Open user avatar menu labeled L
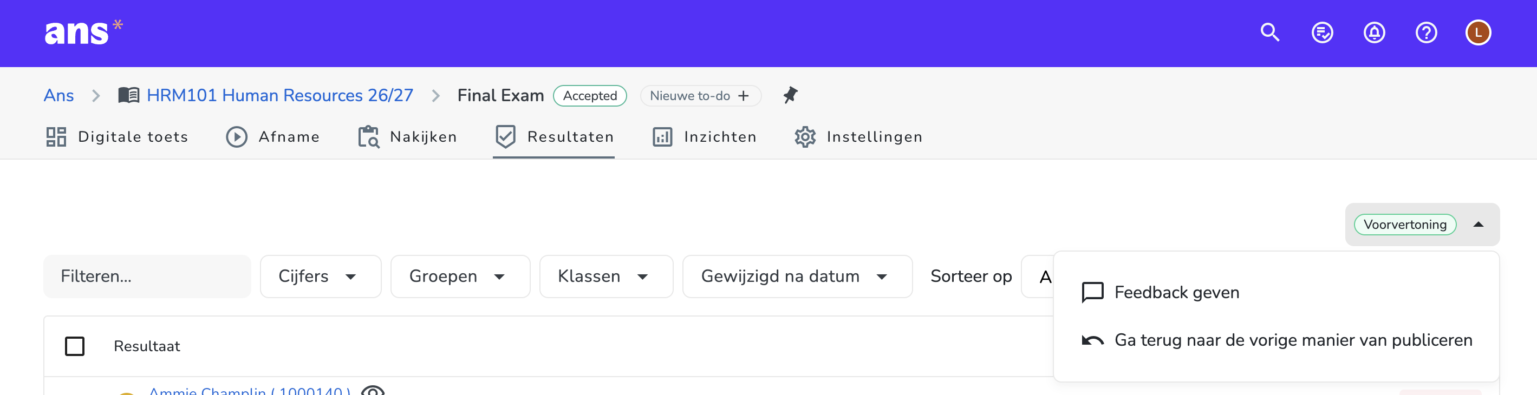Screen dimensions: 1537x395 (1478, 32)
